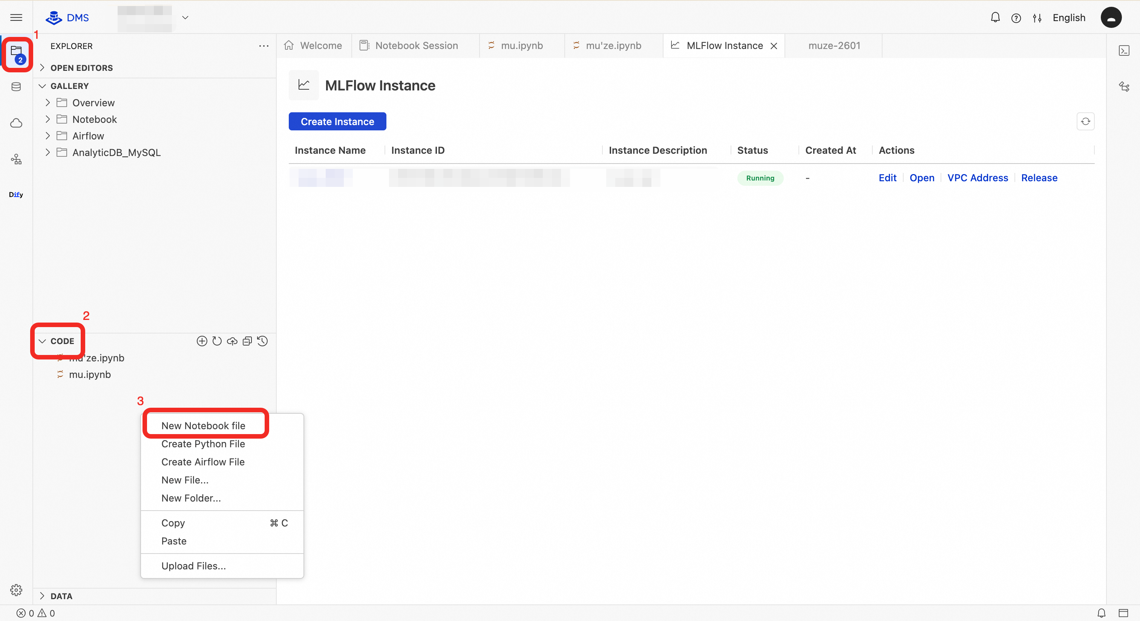Open the terminal panel icon on right

(x=1124, y=50)
